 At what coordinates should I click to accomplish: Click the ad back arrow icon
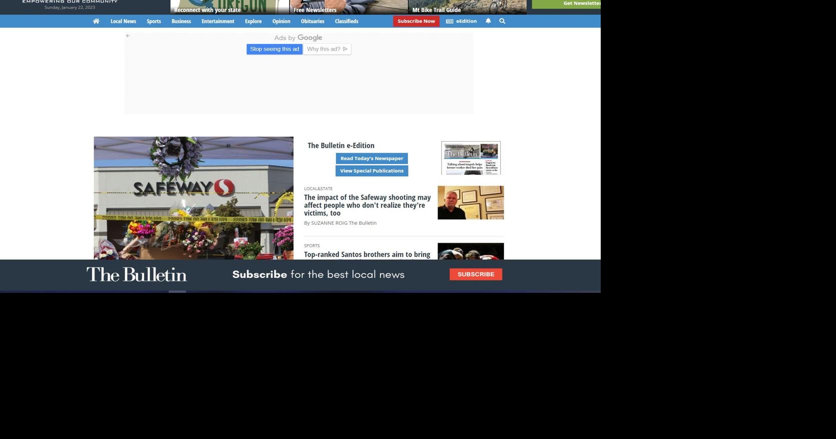pyautogui.click(x=128, y=36)
